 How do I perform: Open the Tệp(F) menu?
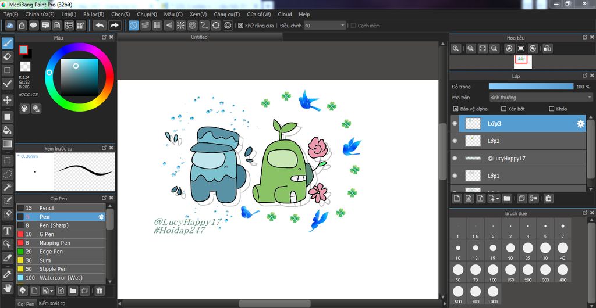point(10,14)
